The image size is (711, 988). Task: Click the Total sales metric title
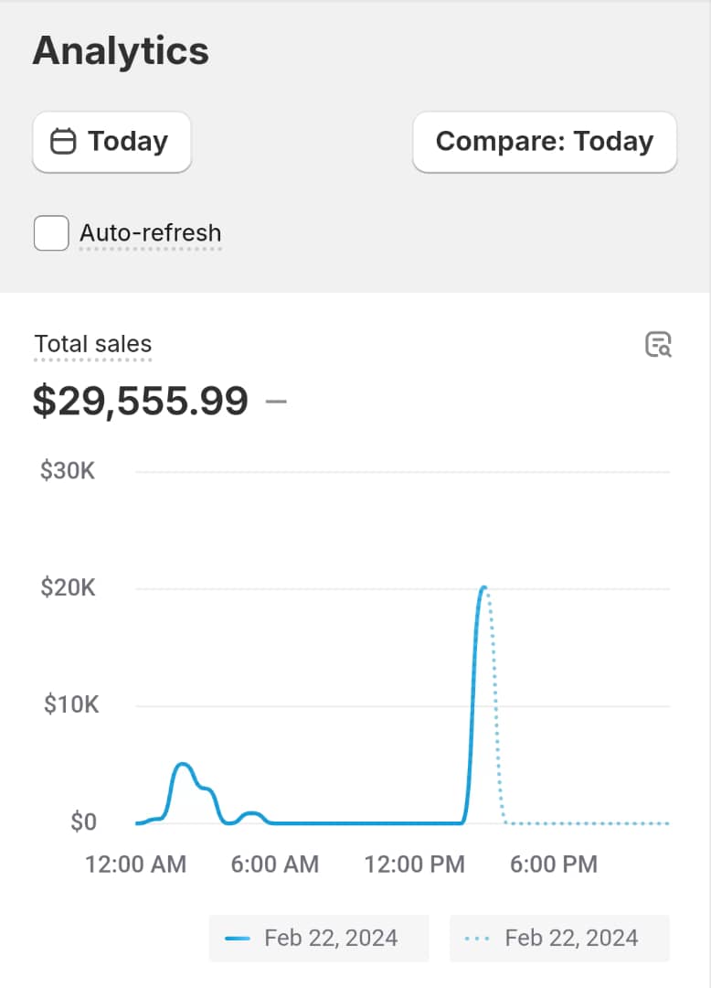click(x=93, y=345)
